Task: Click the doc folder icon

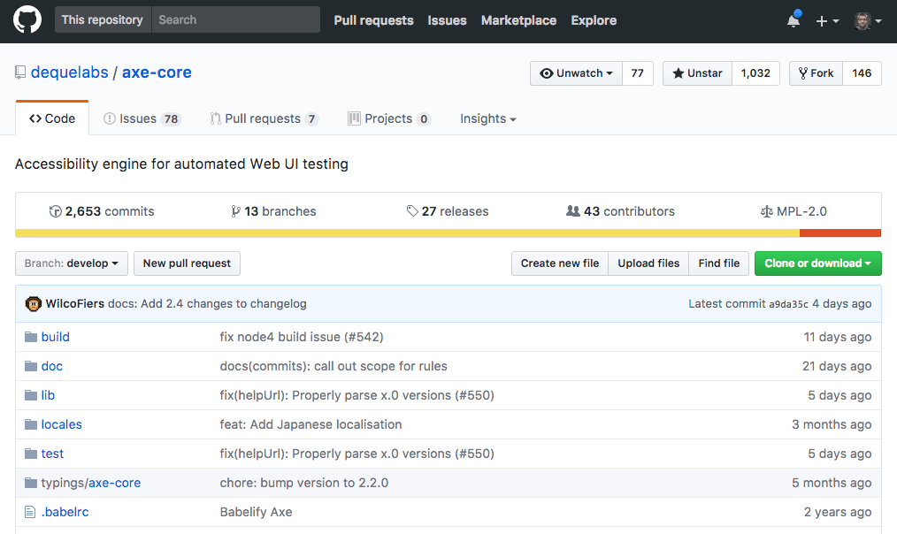Action: (x=31, y=366)
